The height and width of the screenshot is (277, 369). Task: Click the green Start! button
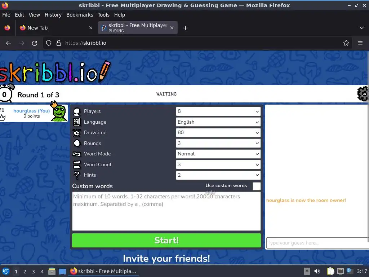pyautogui.click(x=166, y=241)
